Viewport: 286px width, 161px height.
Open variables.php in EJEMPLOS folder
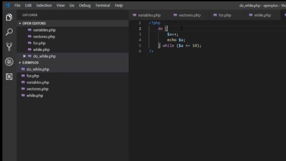(x=73, y=82)
